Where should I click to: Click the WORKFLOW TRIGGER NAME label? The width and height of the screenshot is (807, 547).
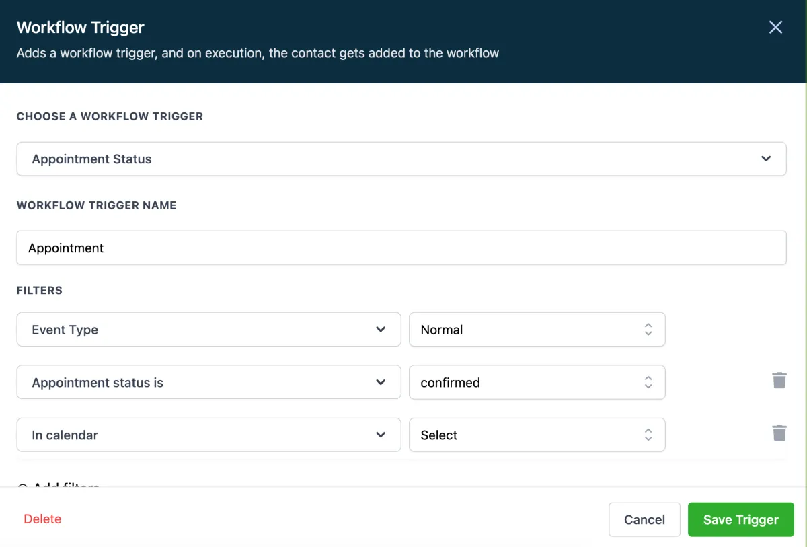click(96, 205)
